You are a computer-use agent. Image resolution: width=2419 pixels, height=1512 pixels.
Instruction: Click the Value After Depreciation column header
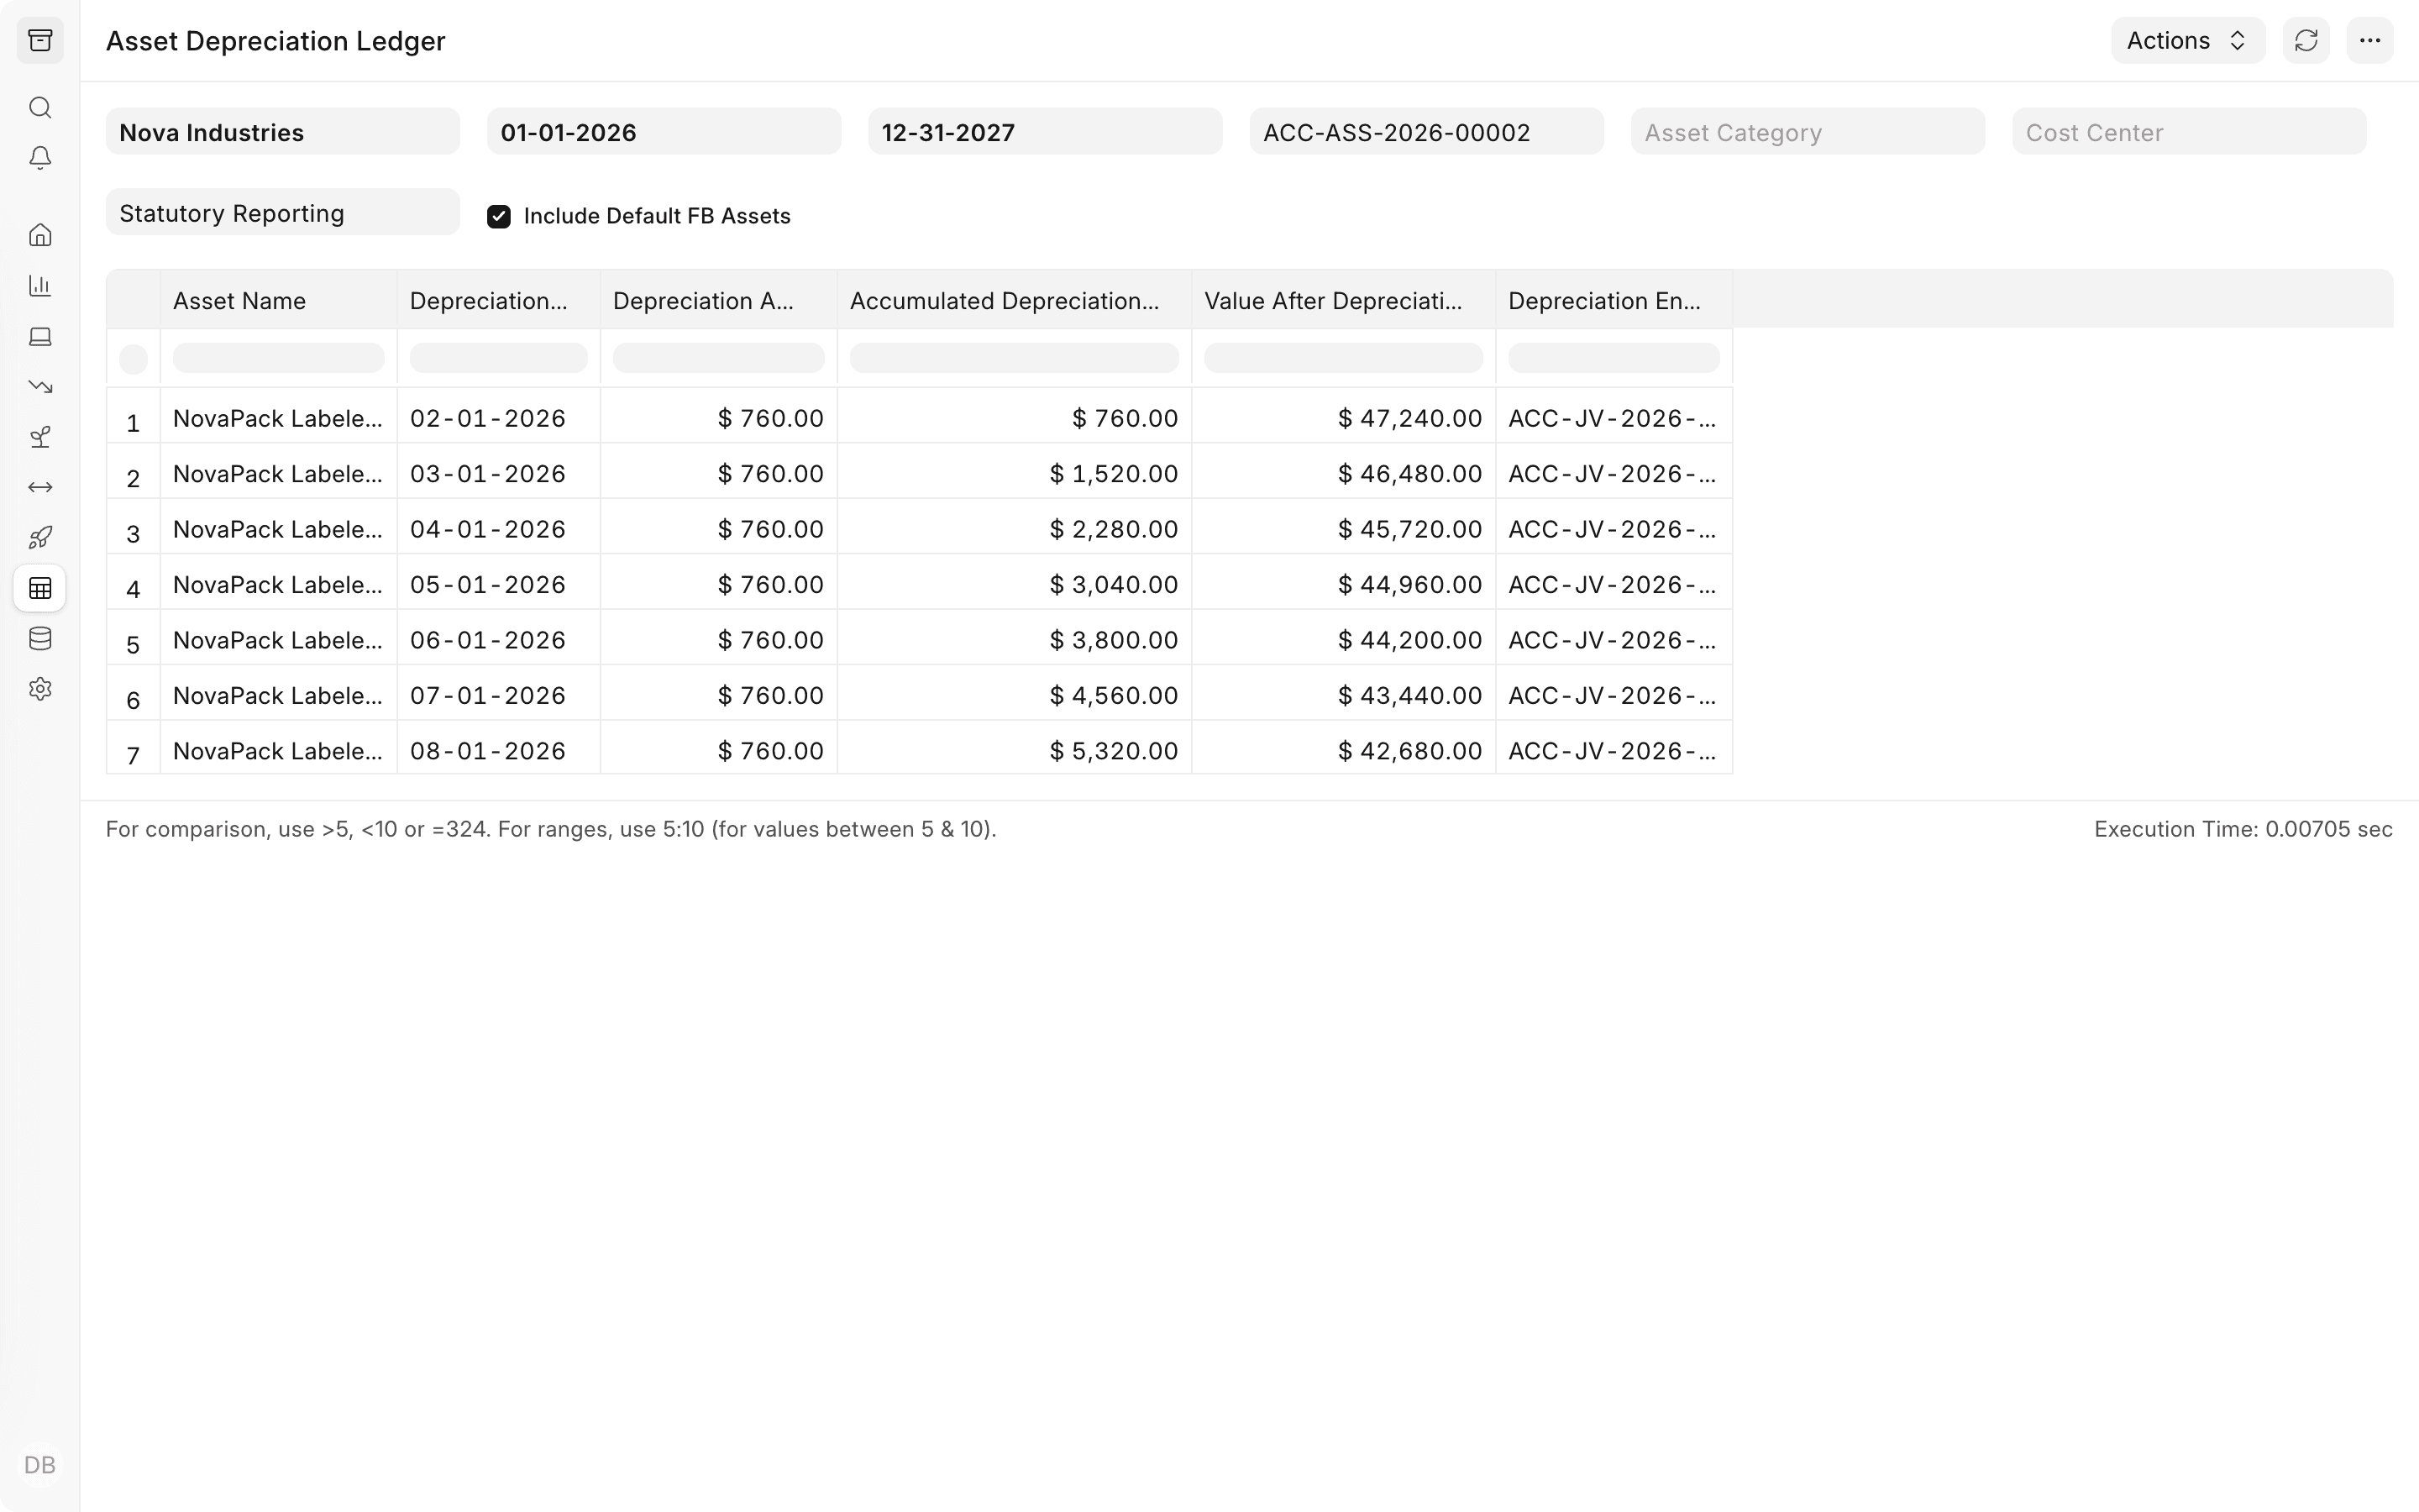point(1343,300)
